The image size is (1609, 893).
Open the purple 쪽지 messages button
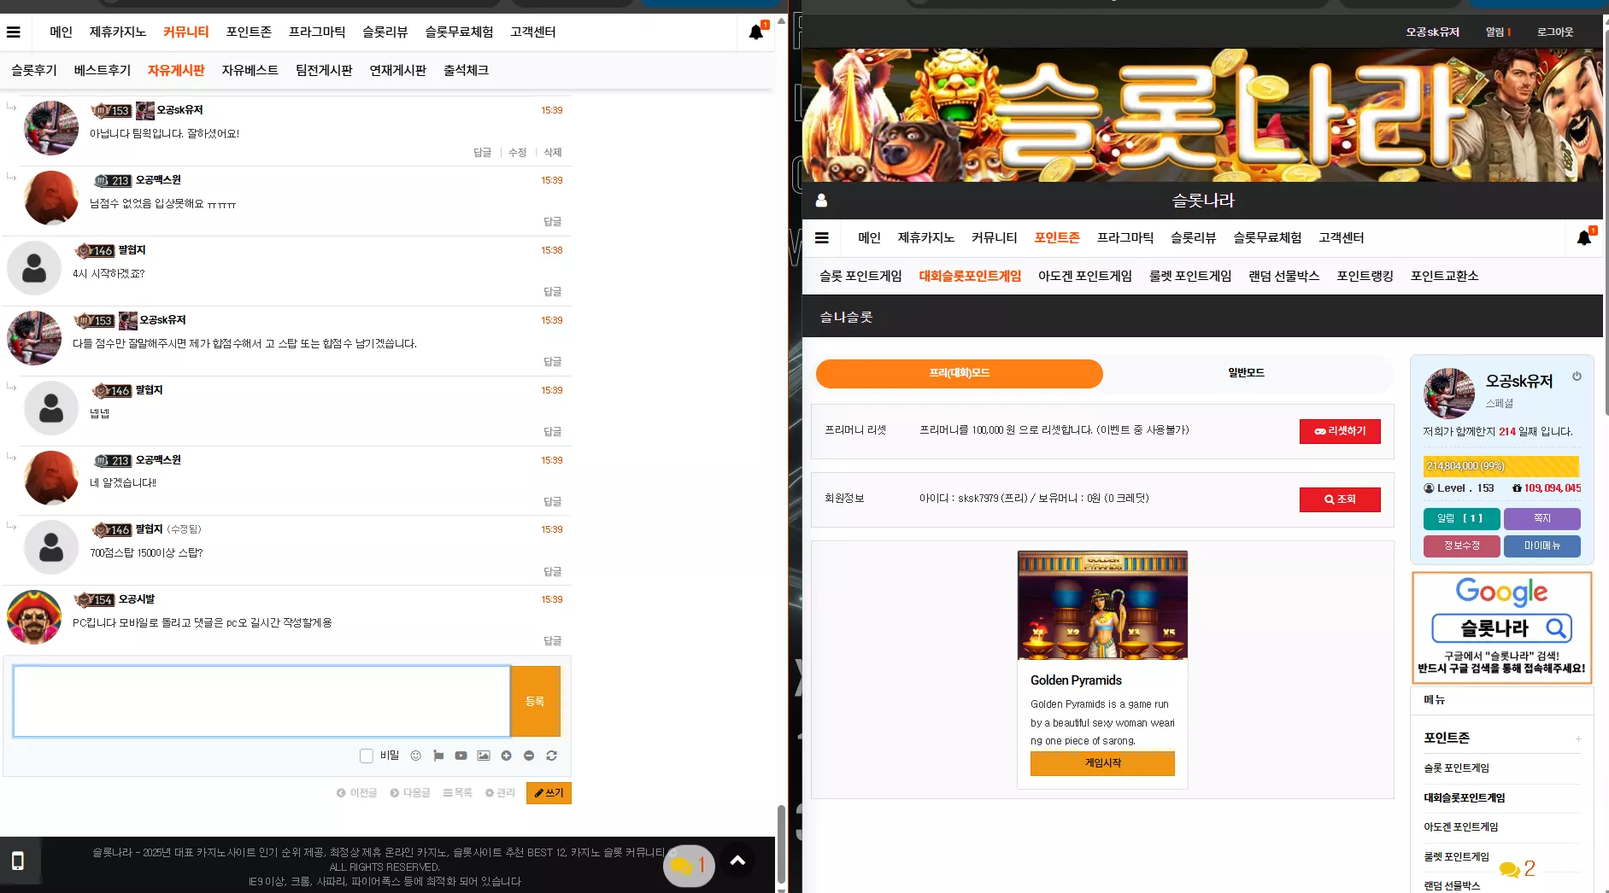point(1541,519)
